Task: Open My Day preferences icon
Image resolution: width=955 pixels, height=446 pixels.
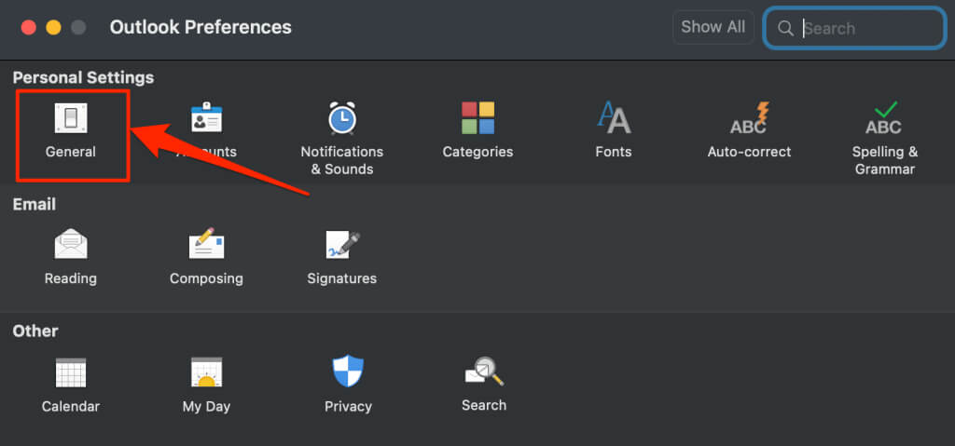Action: pyautogui.click(x=206, y=372)
